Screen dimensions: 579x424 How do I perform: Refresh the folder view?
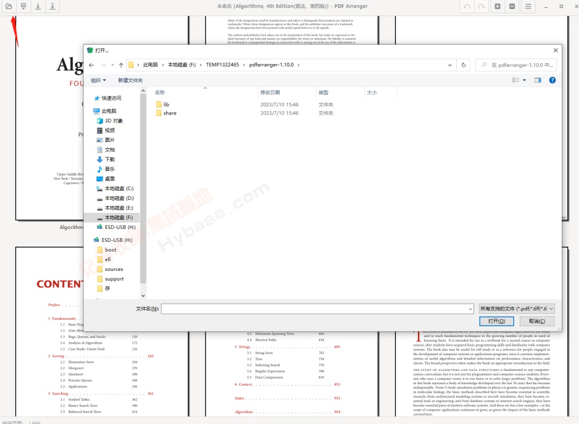click(x=463, y=65)
